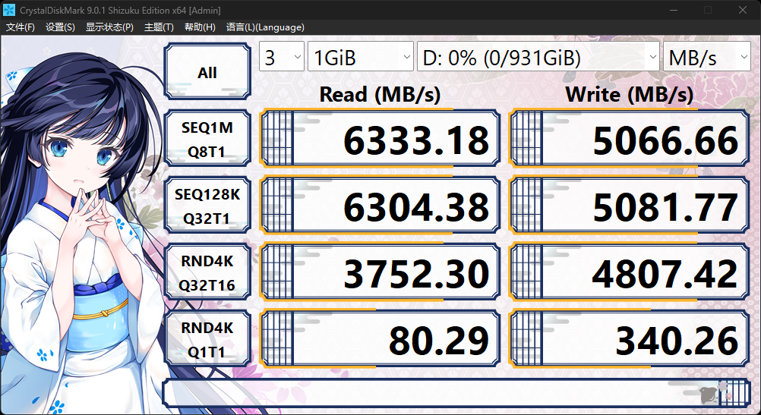Click the RND4K Q32T16 read result 3752.30

(x=380, y=272)
